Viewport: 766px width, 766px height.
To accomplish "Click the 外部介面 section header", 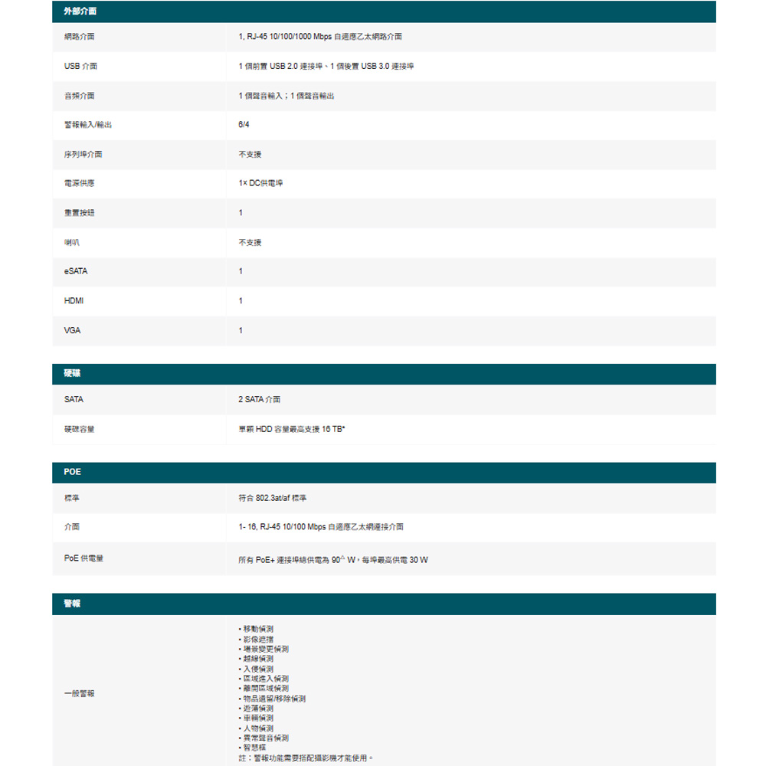I will pyautogui.click(x=384, y=11).
